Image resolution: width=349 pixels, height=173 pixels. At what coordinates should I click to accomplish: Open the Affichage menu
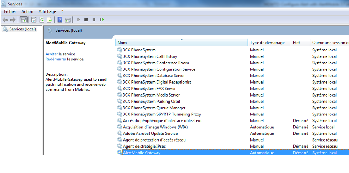(47, 11)
